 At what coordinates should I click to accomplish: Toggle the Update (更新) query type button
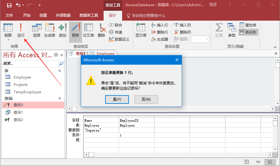click(76, 30)
